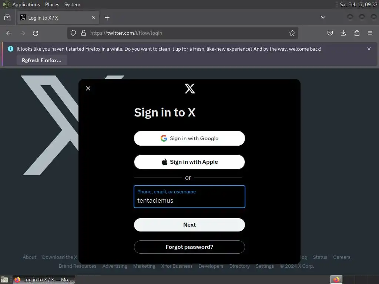Screen dimensions: 379x284
Task: Open the Places menu
Action: coord(52,4)
